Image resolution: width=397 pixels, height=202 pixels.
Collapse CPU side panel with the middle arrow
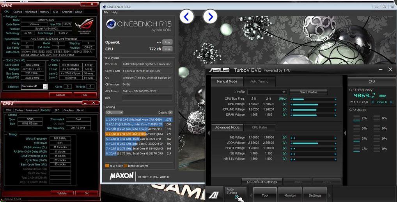point(345,133)
